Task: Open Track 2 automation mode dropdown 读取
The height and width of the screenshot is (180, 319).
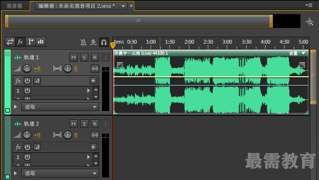Action: (x=60, y=173)
